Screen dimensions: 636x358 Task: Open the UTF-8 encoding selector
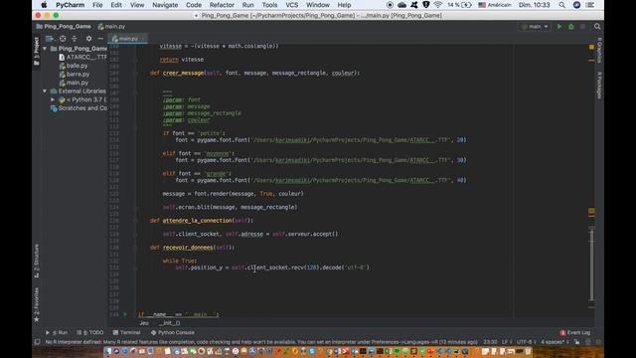pyautogui.click(x=526, y=342)
